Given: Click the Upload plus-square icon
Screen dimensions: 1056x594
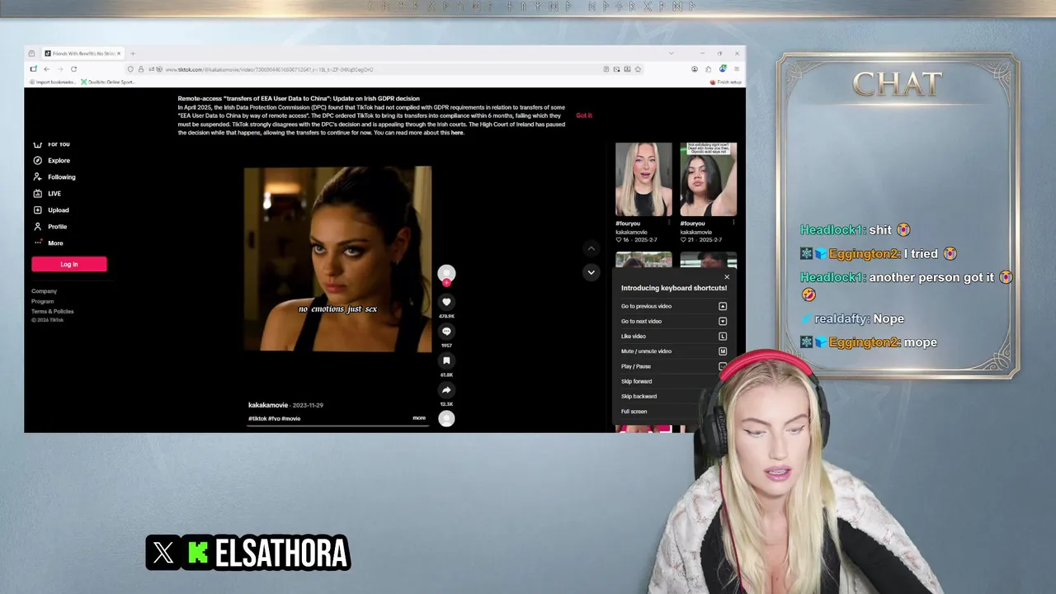Looking at the screenshot, I should pos(37,210).
